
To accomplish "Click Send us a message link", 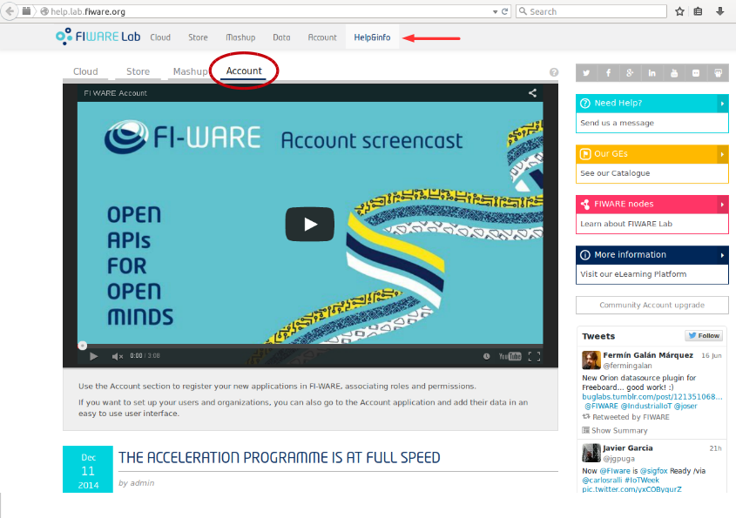I will point(617,123).
